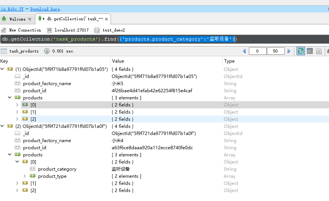The width and height of the screenshot is (329, 201).
Task: Select product_factory_name row with value 小米5
Action: click(x=165, y=84)
